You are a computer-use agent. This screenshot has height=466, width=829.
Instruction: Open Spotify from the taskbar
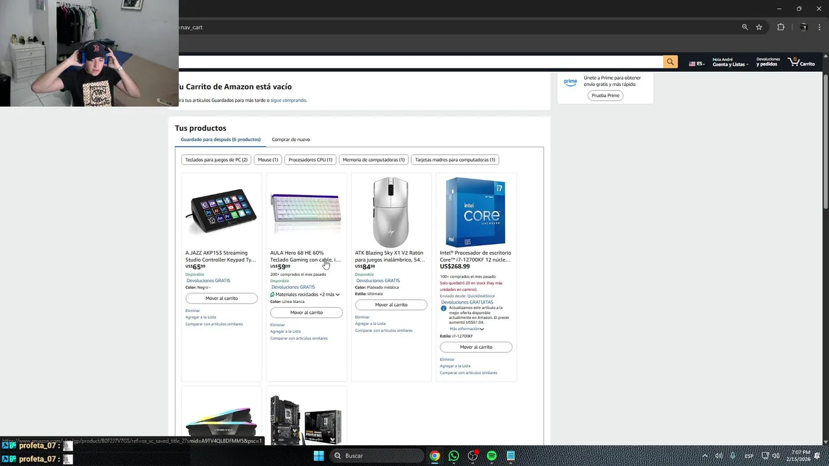492,456
